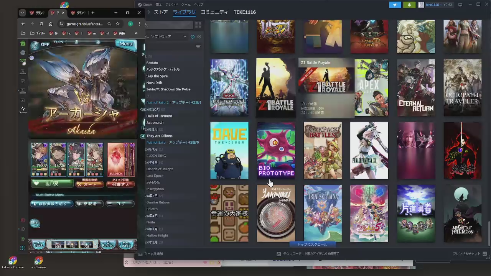Expand Chrome's hidden bookmarks chevron
Screen dimensions: 491x276
pyautogui.click(x=136, y=33)
